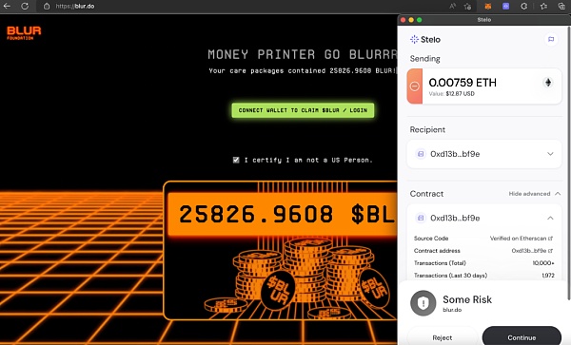Reload the page with refresh icon
Screen dimensions: 571x345
pyautogui.click(x=25, y=7)
